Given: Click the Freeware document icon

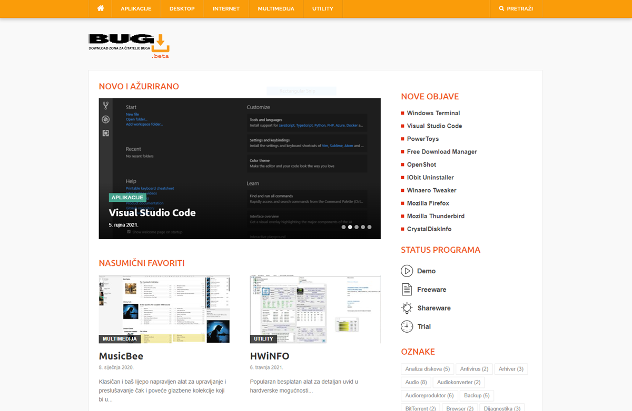Looking at the screenshot, I should 407,290.
